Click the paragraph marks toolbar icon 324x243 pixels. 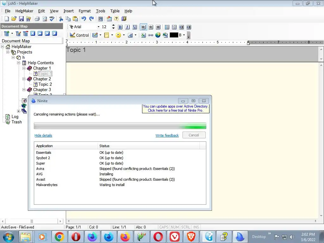(x=100, y=19)
